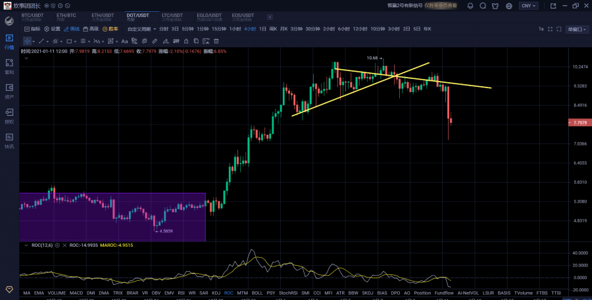Toggle the BOLL indicator
Screen dimensions: 592x300
pyautogui.click(x=257, y=293)
